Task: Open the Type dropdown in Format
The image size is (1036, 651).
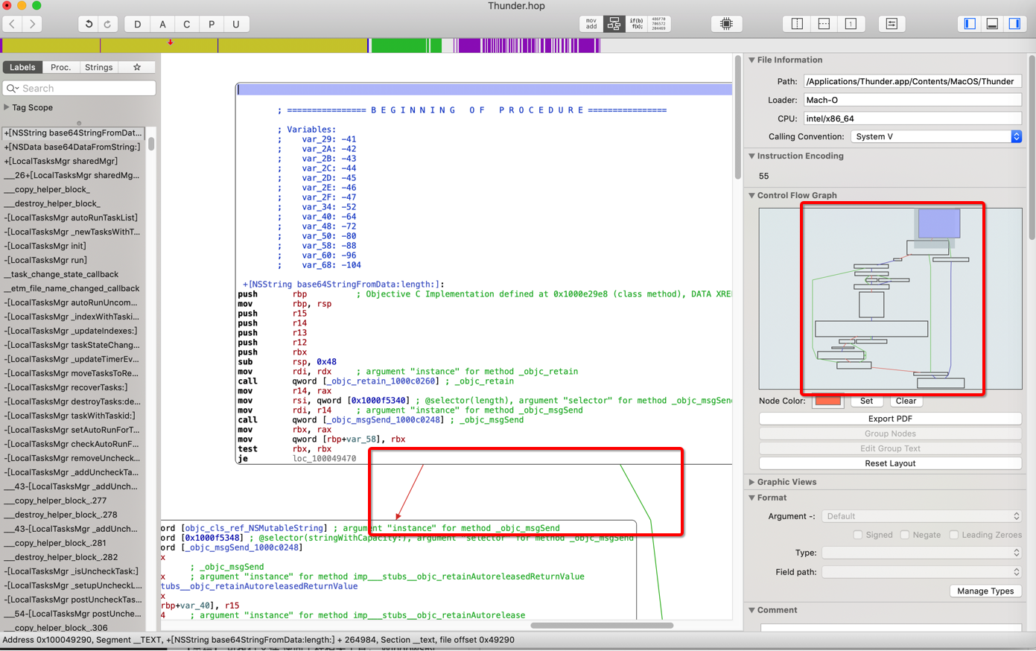Action: pos(922,553)
